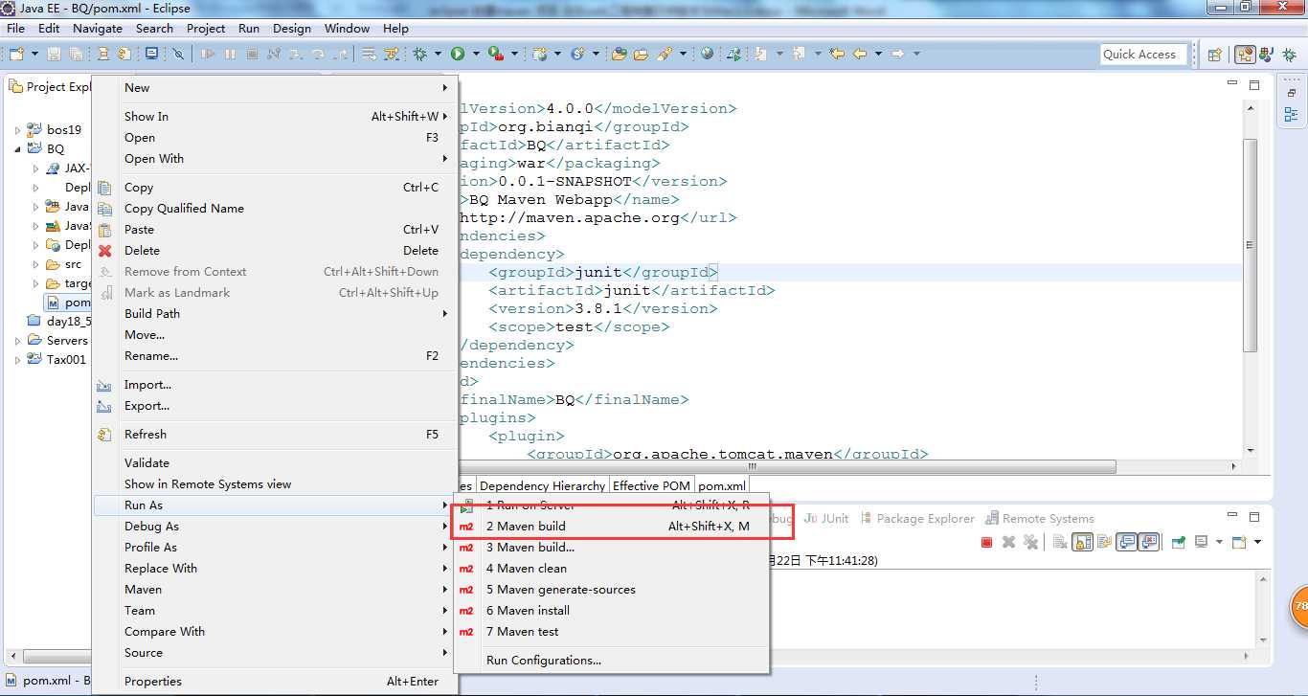This screenshot has width=1308, height=696.
Task: Collapse the BQ project node
Action: 17,149
